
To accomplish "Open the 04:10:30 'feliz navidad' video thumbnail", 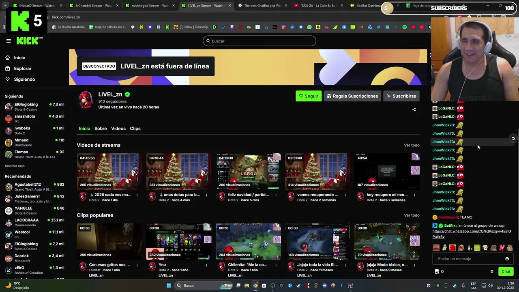I will (248, 172).
